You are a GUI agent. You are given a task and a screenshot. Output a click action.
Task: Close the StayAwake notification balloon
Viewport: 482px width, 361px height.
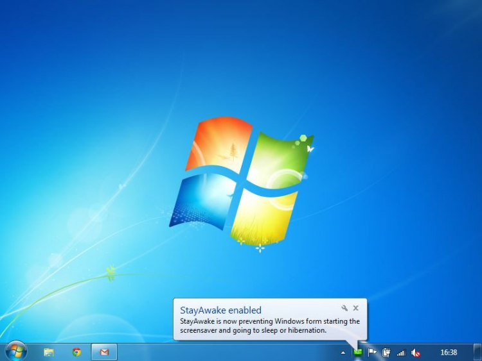(x=355, y=308)
